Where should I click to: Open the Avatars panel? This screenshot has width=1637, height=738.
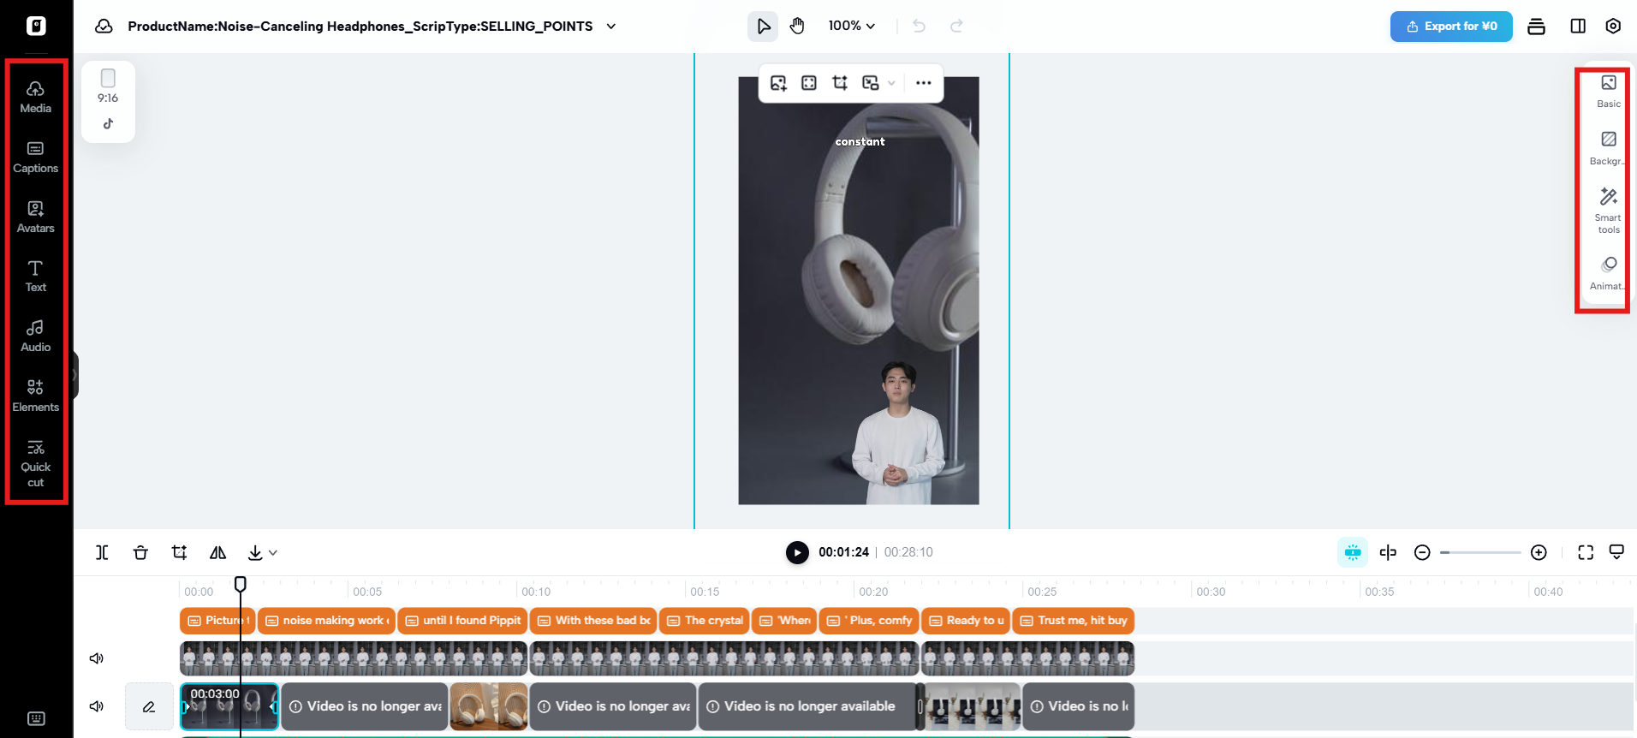click(35, 217)
